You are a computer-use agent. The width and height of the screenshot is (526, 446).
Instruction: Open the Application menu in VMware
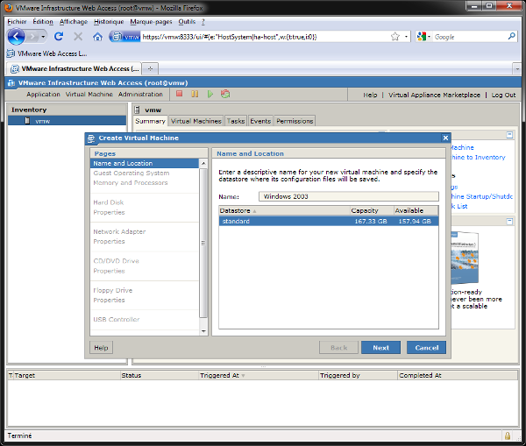tap(43, 95)
